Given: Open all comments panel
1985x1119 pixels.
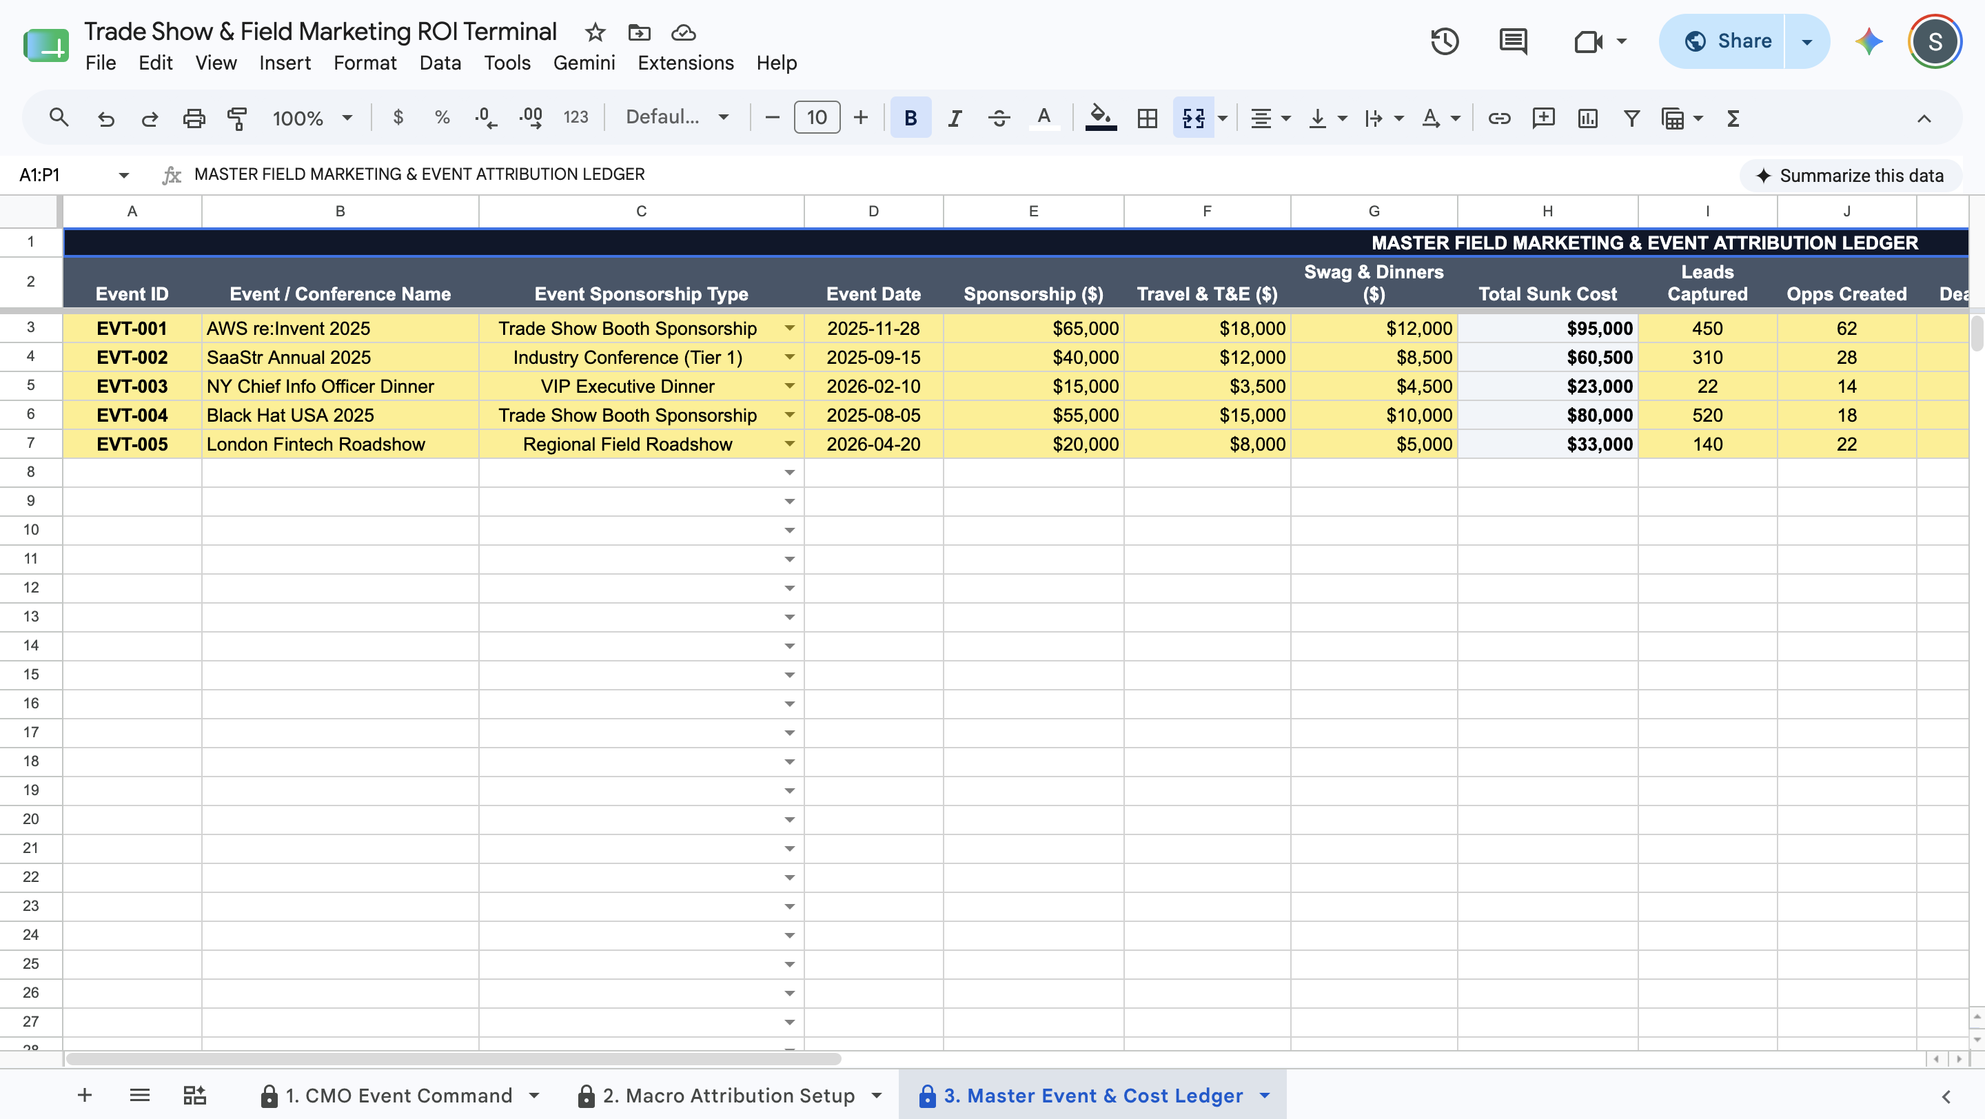Looking at the screenshot, I should click(1514, 41).
